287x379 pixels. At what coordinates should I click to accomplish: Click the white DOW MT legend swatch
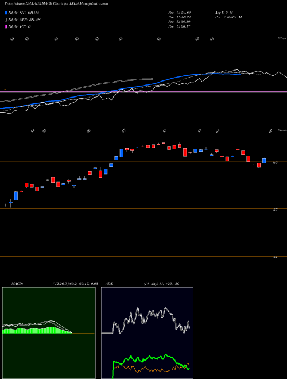coord(6,20)
